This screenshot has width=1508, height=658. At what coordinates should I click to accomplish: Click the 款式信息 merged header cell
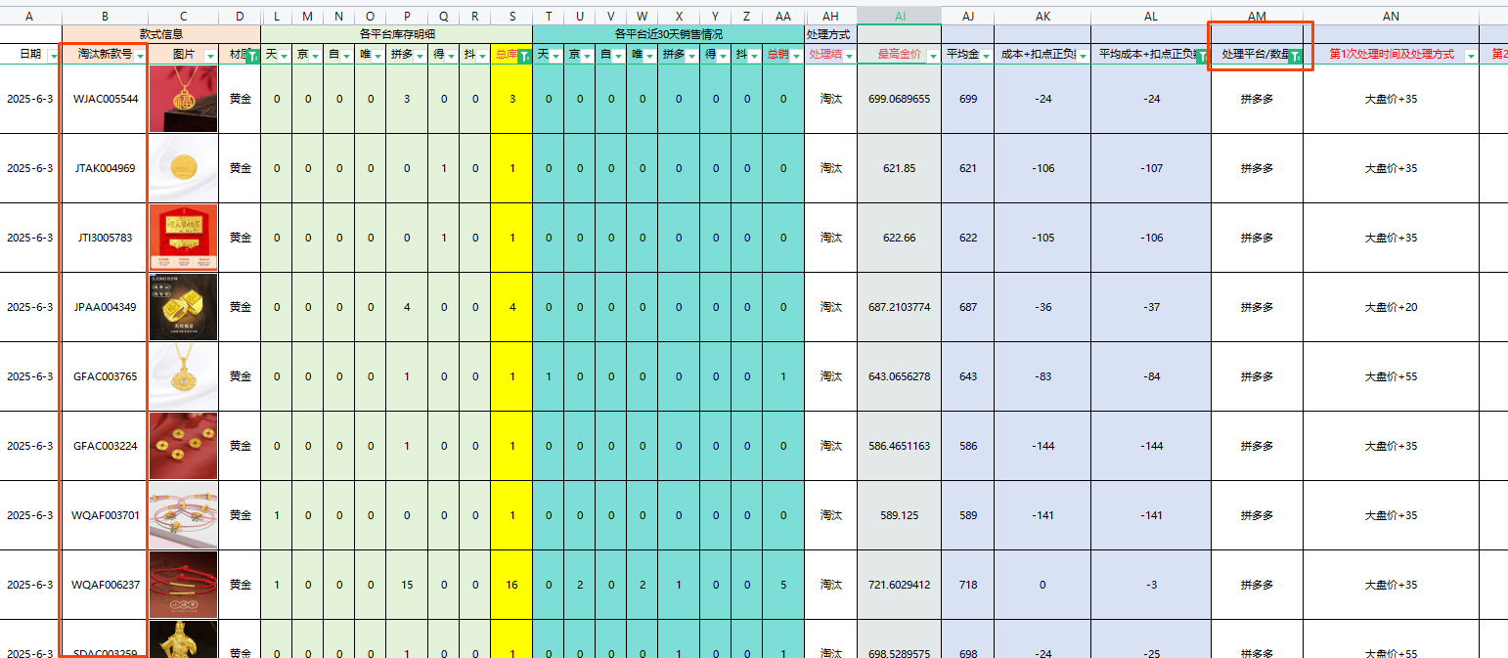point(161,34)
